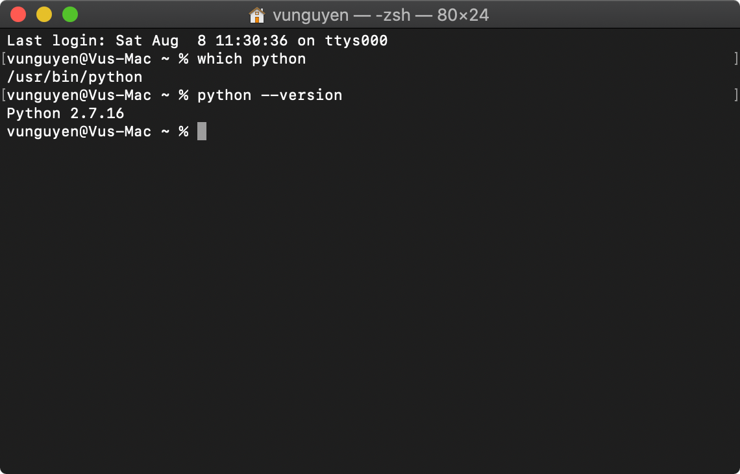The width and height of the screenshot is (740, 474).
Task: Click the empty terminal area below prompt
Action: pos(370,302)
